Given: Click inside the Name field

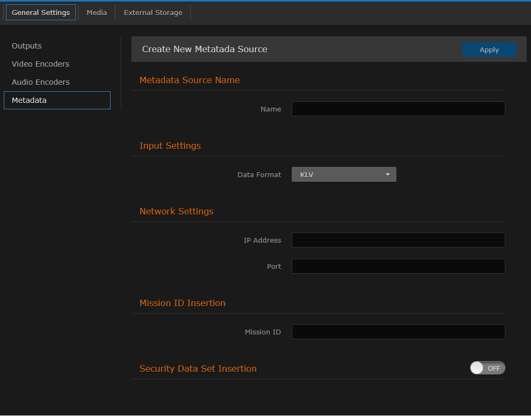Looking at the screenshot, I should [397, 109].
